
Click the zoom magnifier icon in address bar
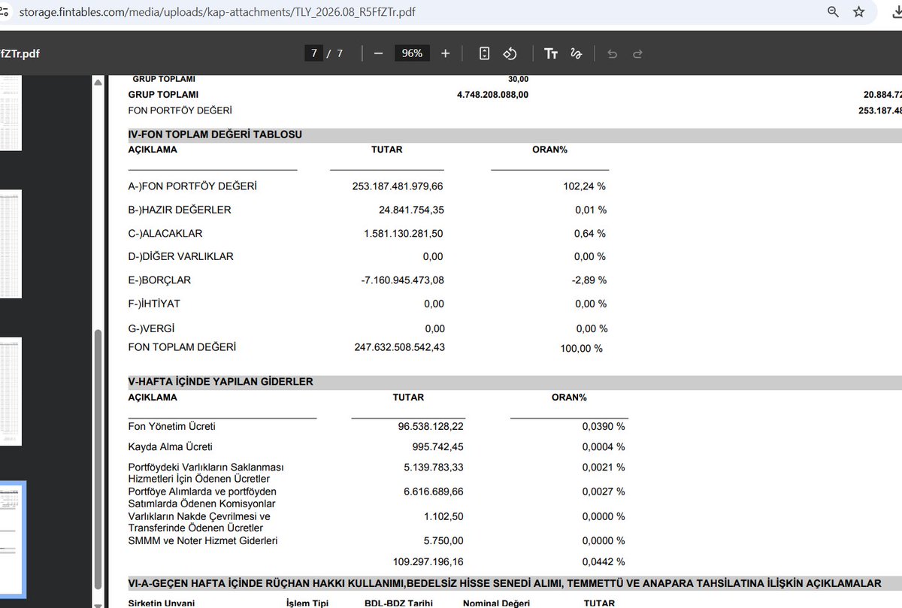pos(833,12)
